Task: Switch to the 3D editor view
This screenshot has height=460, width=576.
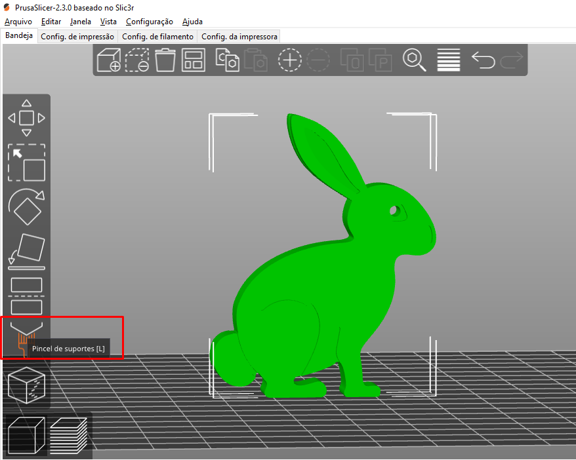Action: tap(26, 435)
